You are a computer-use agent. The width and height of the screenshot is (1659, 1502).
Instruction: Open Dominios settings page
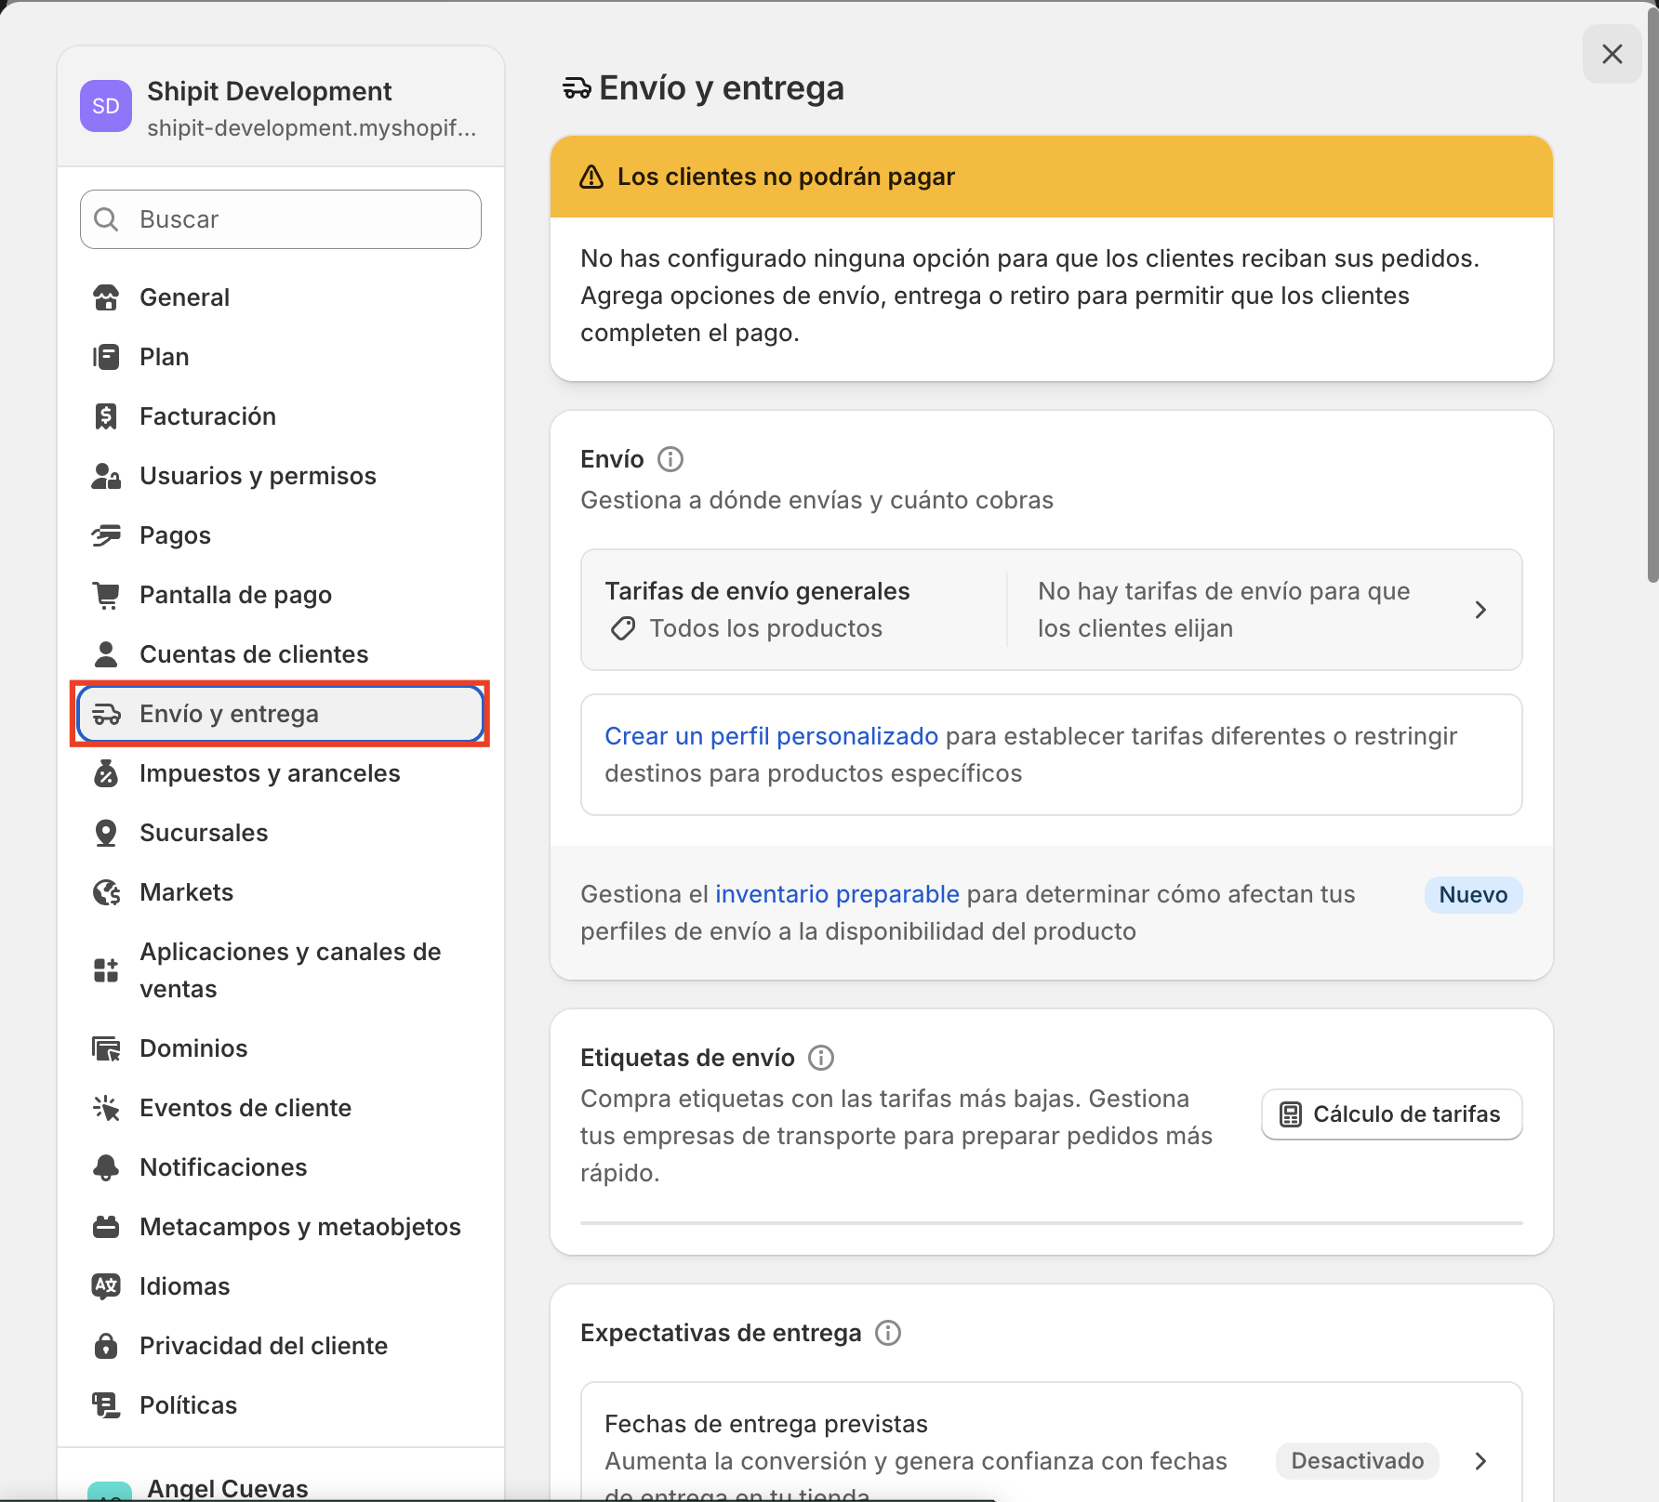193,1048
